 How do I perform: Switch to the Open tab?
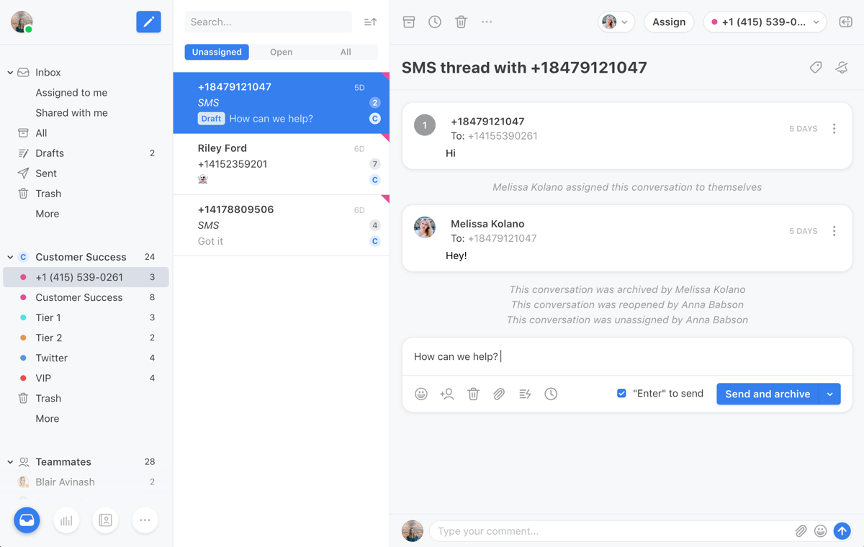(x=281, y=52)
